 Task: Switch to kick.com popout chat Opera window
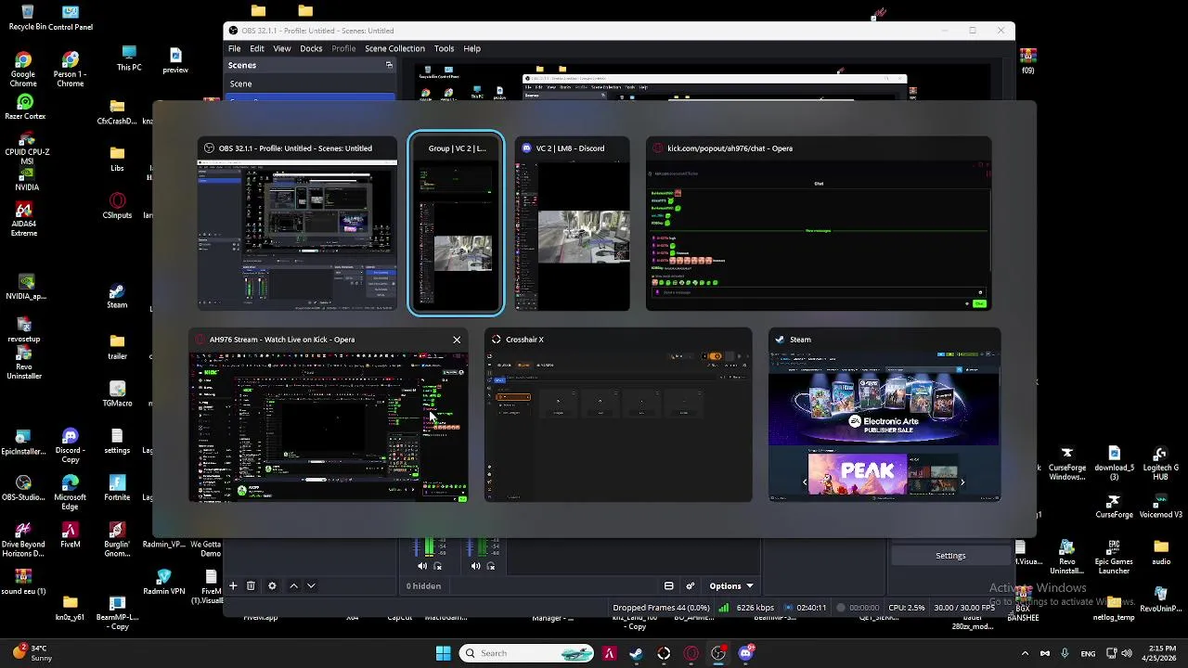click(x=819, y=225)
